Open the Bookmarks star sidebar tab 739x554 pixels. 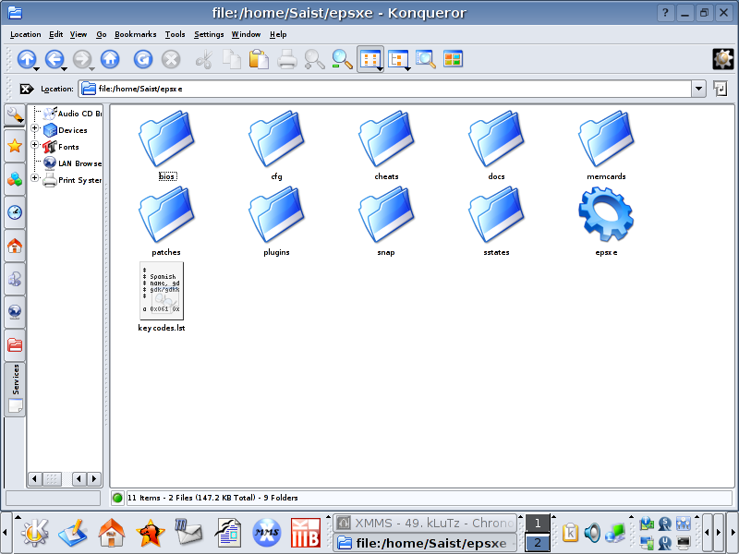(15, 146)
